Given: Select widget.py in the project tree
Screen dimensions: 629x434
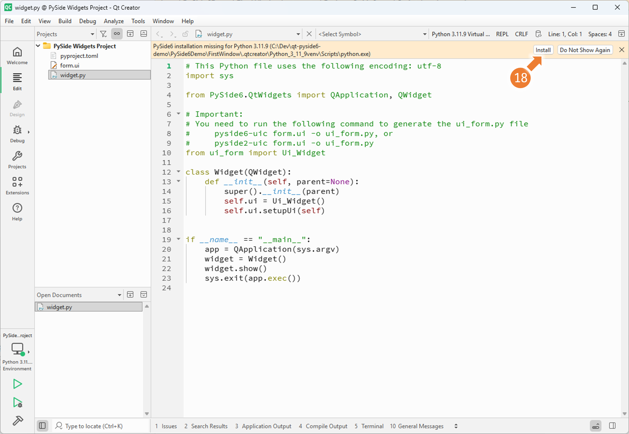Looking at the screenshot, I should point(99,75).
